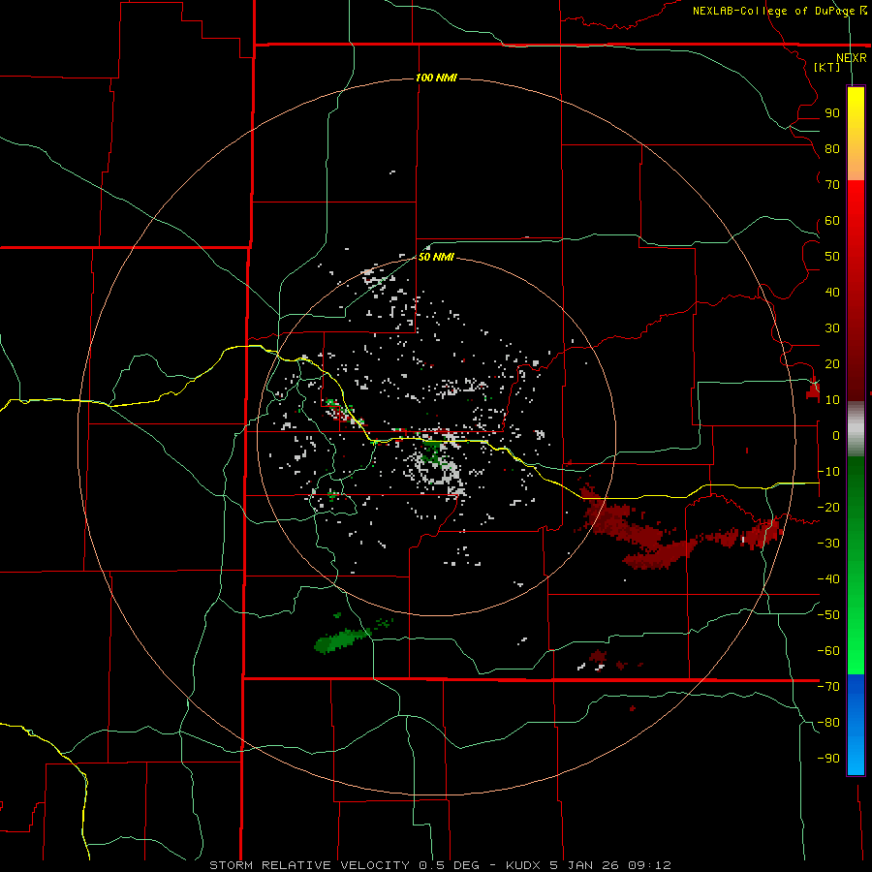
Task: Pick the blue bottom segment of velocity scale
Action: [x=856, y=725]
